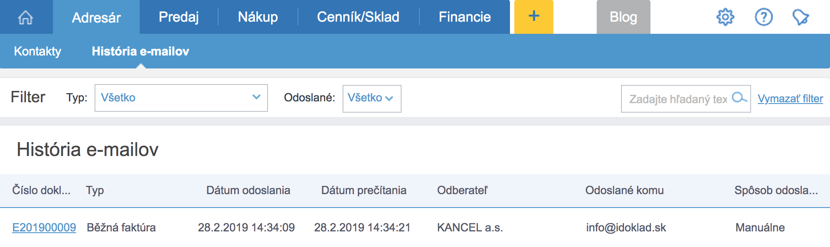Sort by Dátum odoslania column header
The width and height of the screenshot is (830, 247).
(248, 190)
